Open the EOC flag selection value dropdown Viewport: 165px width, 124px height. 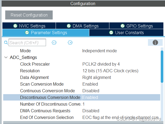(121, 117)
